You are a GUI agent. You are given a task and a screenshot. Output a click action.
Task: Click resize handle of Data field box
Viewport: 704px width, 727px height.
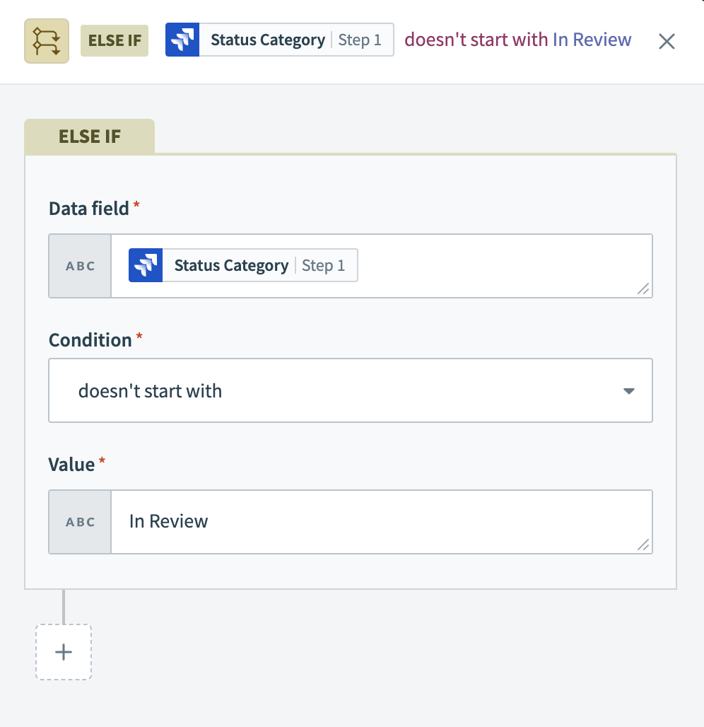tap(643, 289)
